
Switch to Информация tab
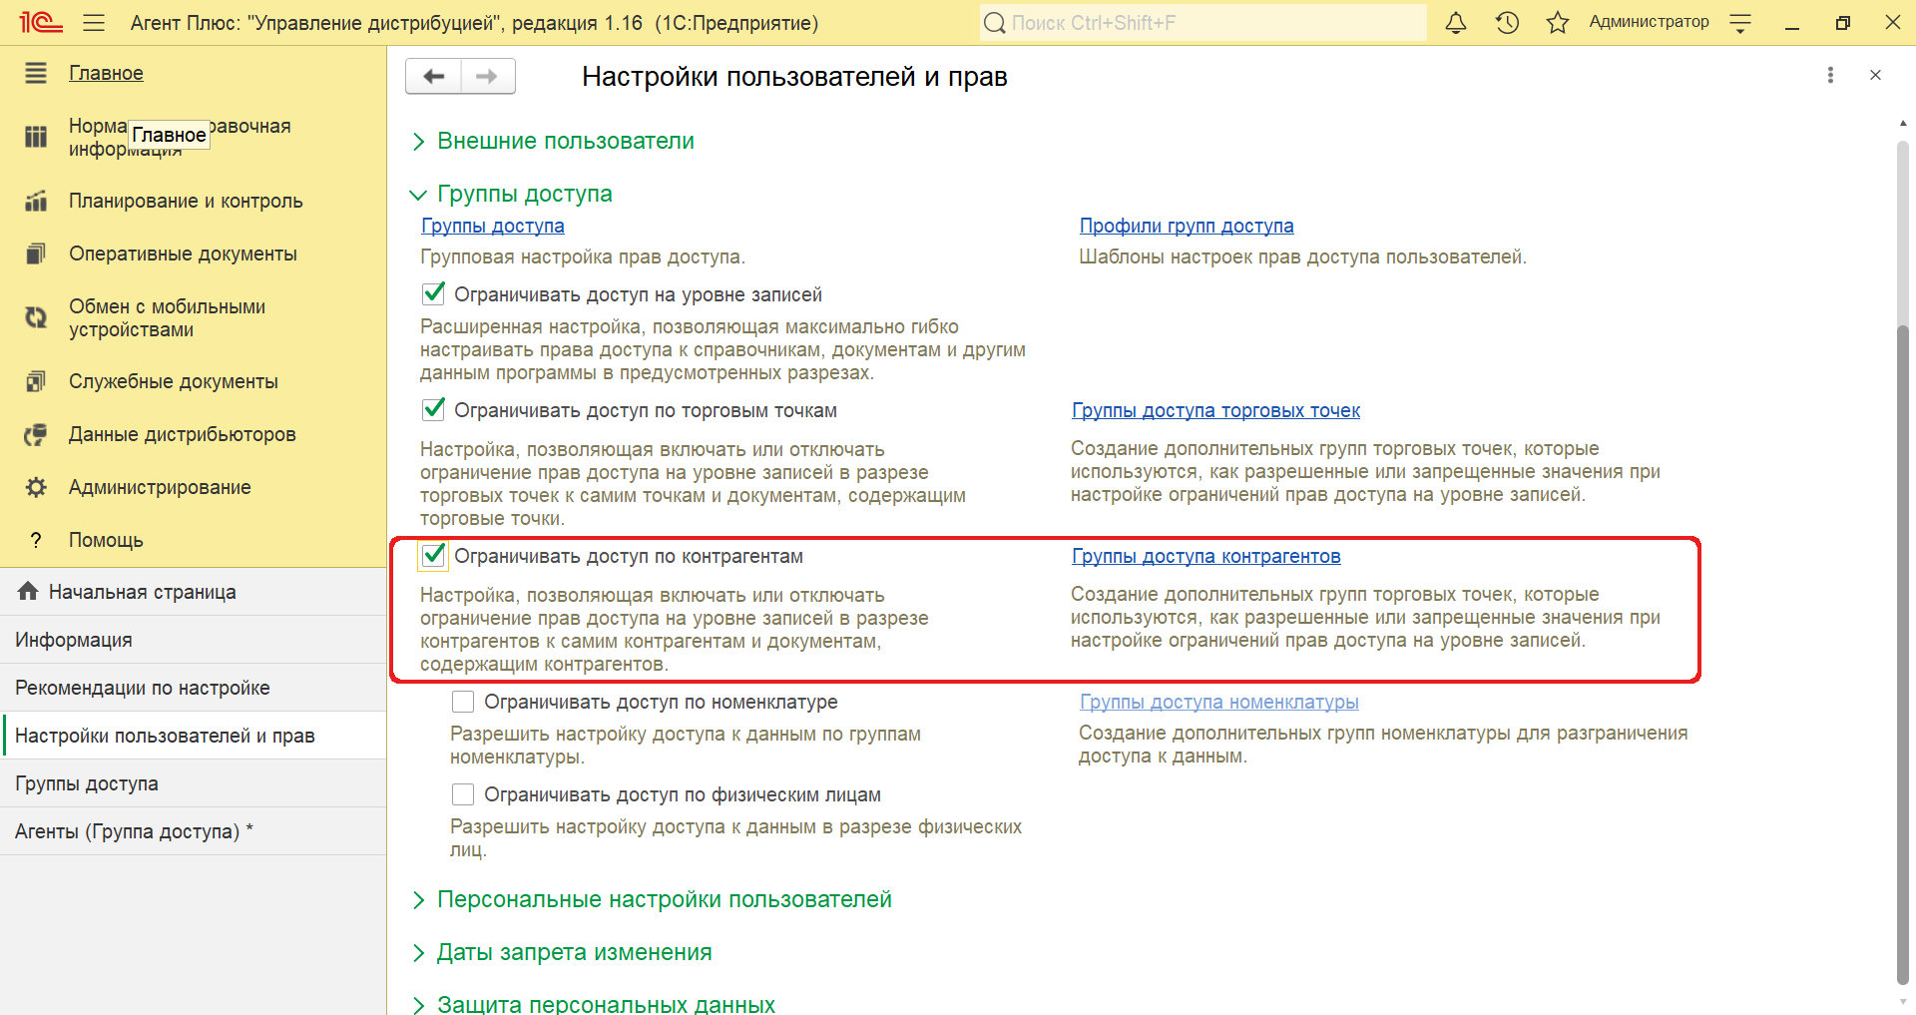point(194,640)
